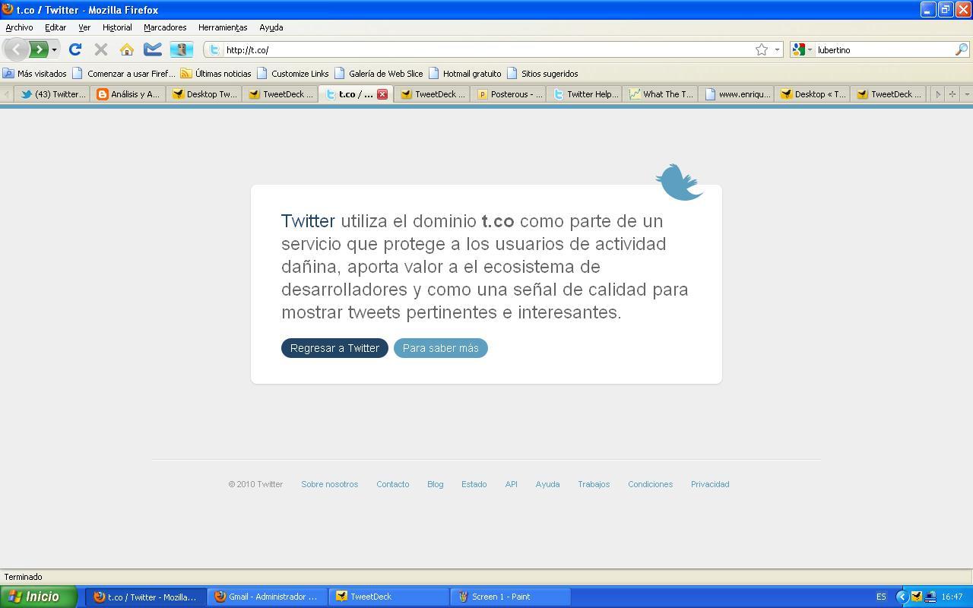Open the list all tabs dropdown
Screen dimensions: 973x608
pos(966,94)
